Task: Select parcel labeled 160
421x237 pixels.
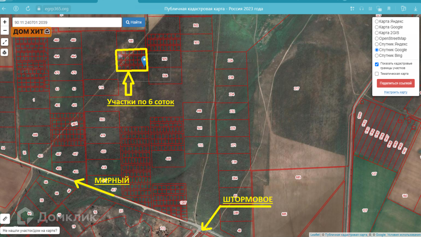Action: pos(405,196)
